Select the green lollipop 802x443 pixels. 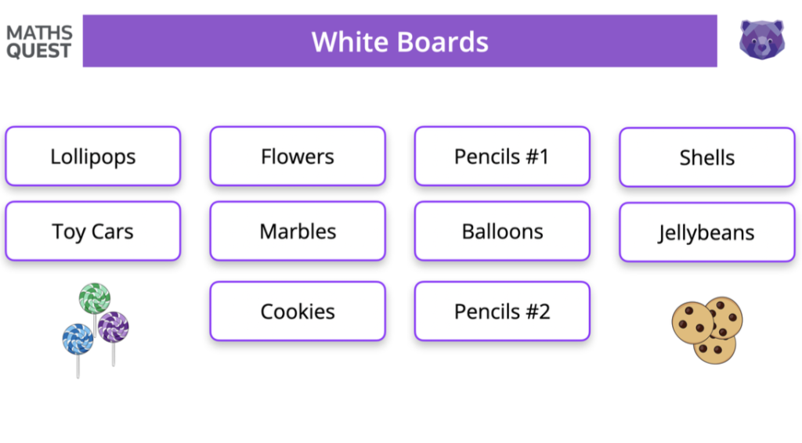95,298
